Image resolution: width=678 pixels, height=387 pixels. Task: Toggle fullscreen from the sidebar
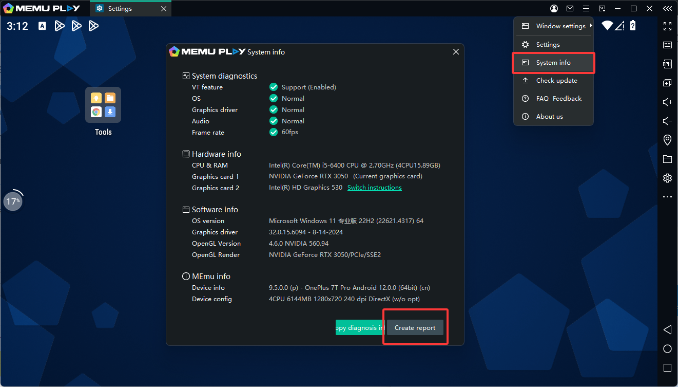(667, 26)
